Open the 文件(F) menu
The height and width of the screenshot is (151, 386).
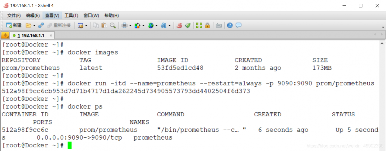(x=14, y=15)
